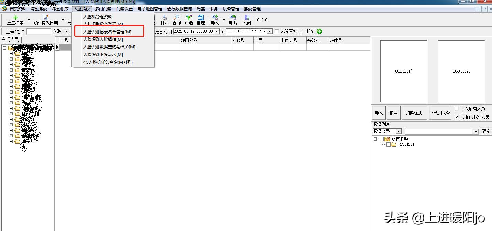Open the device dropdown beside 确定
Viewport: 492px width, 231px height.
(x=476, y=131)
